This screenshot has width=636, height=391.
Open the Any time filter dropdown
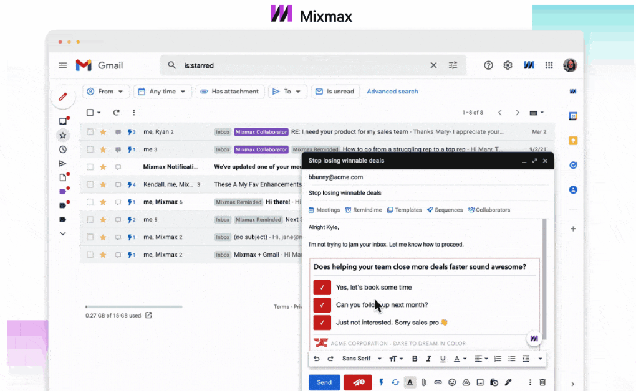click(162, 92)
